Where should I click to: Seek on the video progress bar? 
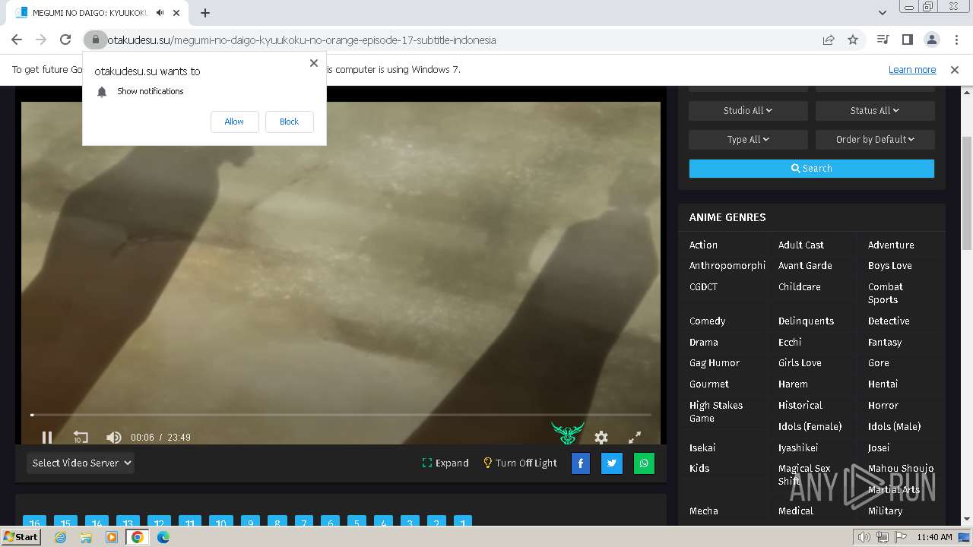[341, 415]
